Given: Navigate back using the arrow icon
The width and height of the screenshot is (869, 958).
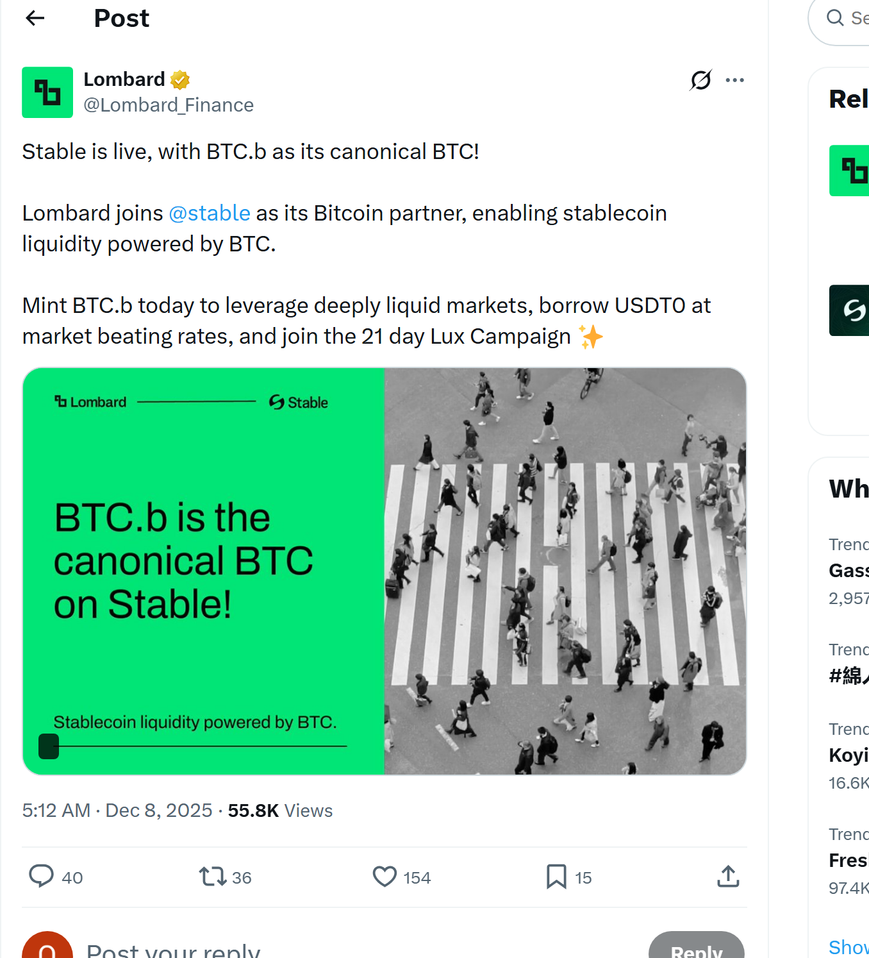Looking at the screenshot, I should [35, 18].
